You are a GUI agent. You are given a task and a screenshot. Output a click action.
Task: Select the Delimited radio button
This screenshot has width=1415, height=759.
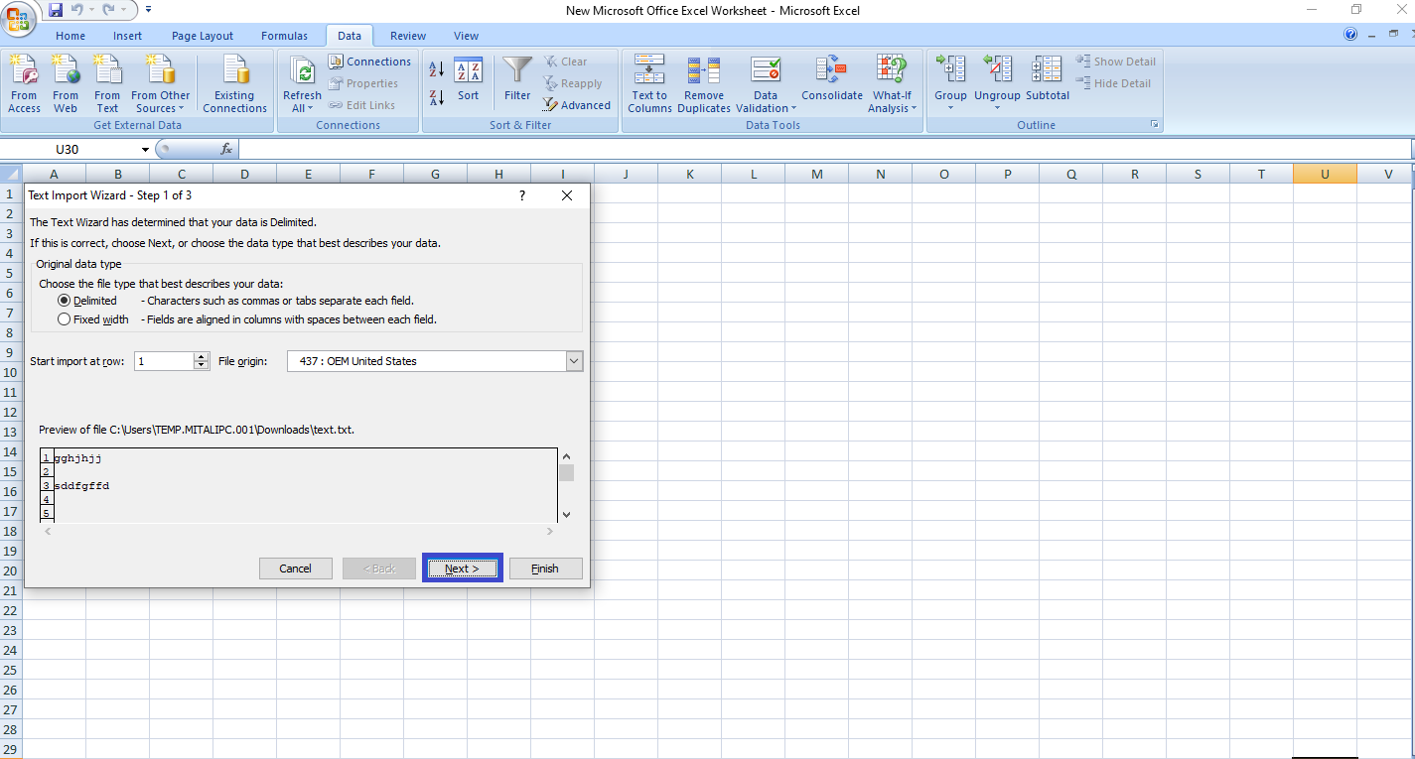tap(65, 301)
